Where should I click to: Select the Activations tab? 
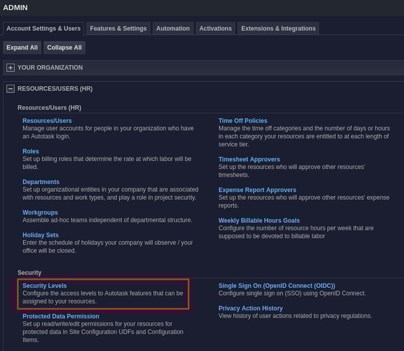click(x=215, y=28)
